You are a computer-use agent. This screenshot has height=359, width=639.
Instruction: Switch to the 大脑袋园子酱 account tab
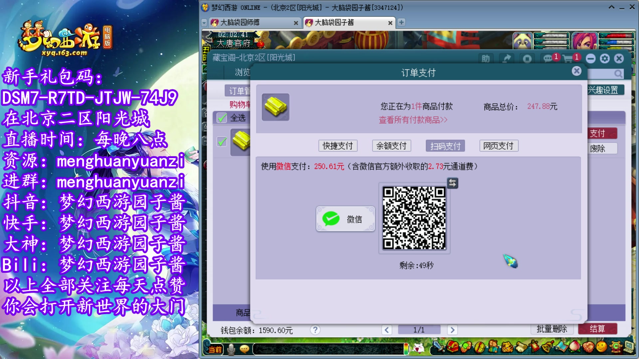pyautogui.click(x=349, y=23)
